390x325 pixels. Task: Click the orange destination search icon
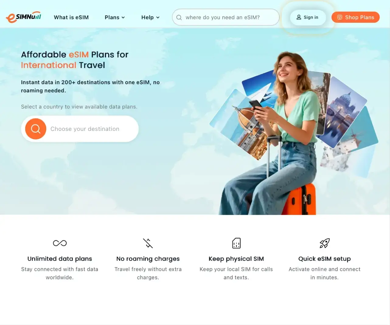click(x=36, y=129)
